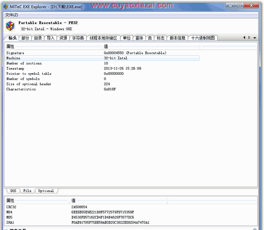
Task: Select the 标志 tab
Action: 160,38
